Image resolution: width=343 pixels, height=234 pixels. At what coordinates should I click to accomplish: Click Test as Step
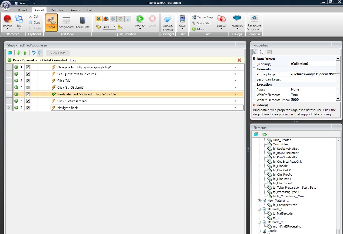pyautogui.click(x=202, y=17)
